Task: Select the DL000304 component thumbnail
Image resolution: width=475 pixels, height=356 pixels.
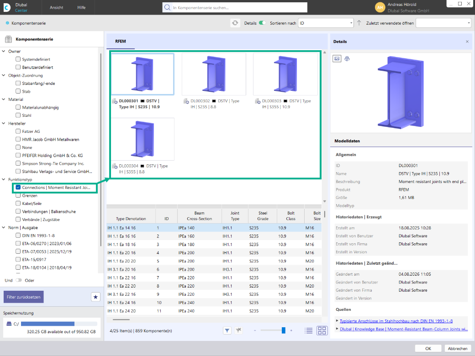Action: pyautogui.click(x=142, y=139)
